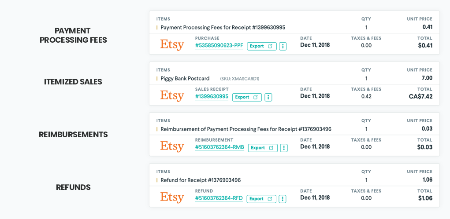Viewport: 450px width, 219px height.
Task: Click Etsy logo in Piggy Bank Postcard card
Action: pyautogui.click(x=172, y=96)
